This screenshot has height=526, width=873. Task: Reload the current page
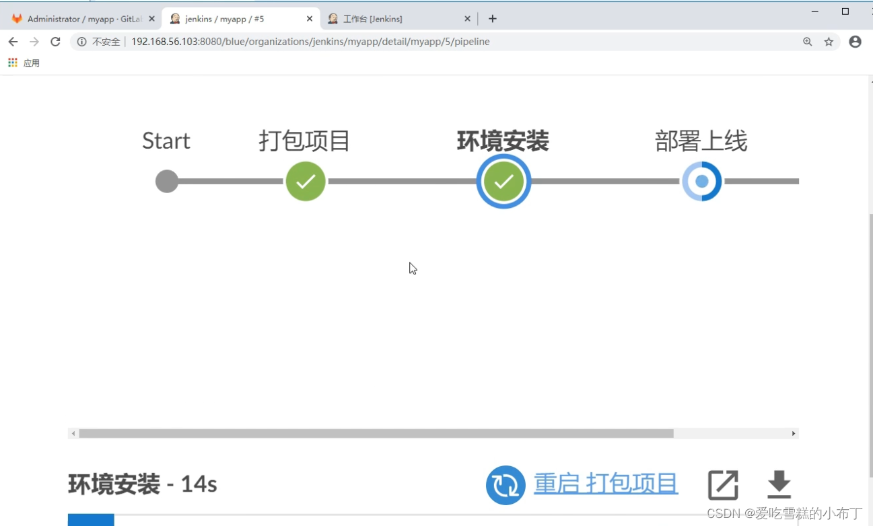(56, 42)
